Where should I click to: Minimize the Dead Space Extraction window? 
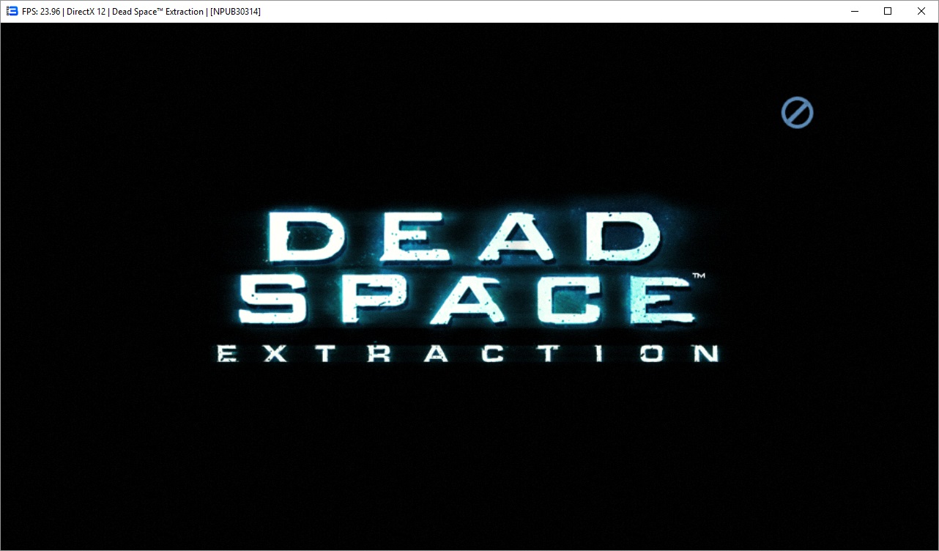[854, 11]
